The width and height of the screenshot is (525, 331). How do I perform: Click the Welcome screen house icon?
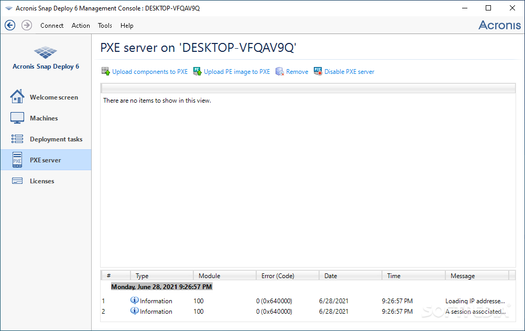17,97
